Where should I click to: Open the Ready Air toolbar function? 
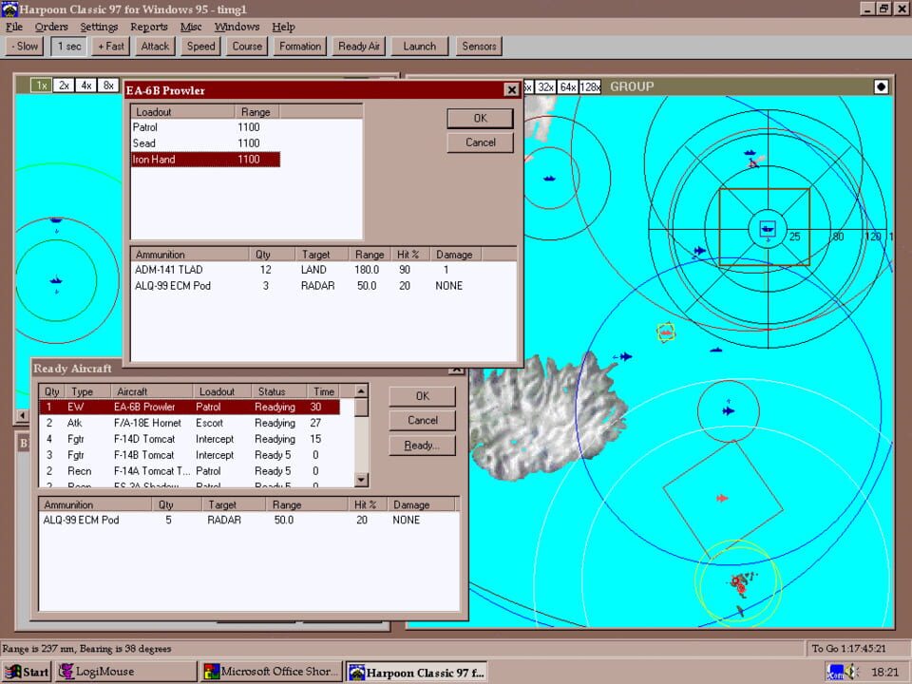click(x=358, y=46)
